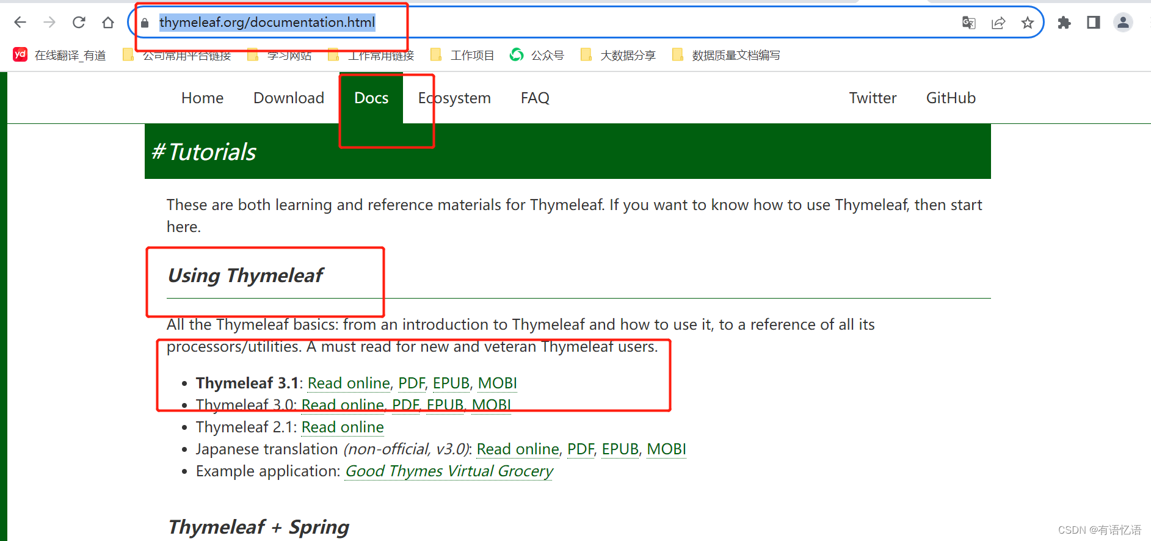Download the Thymeleaf 3.1 EPUB
Viewport: 1151px width, 541px height.
[451, 383]
